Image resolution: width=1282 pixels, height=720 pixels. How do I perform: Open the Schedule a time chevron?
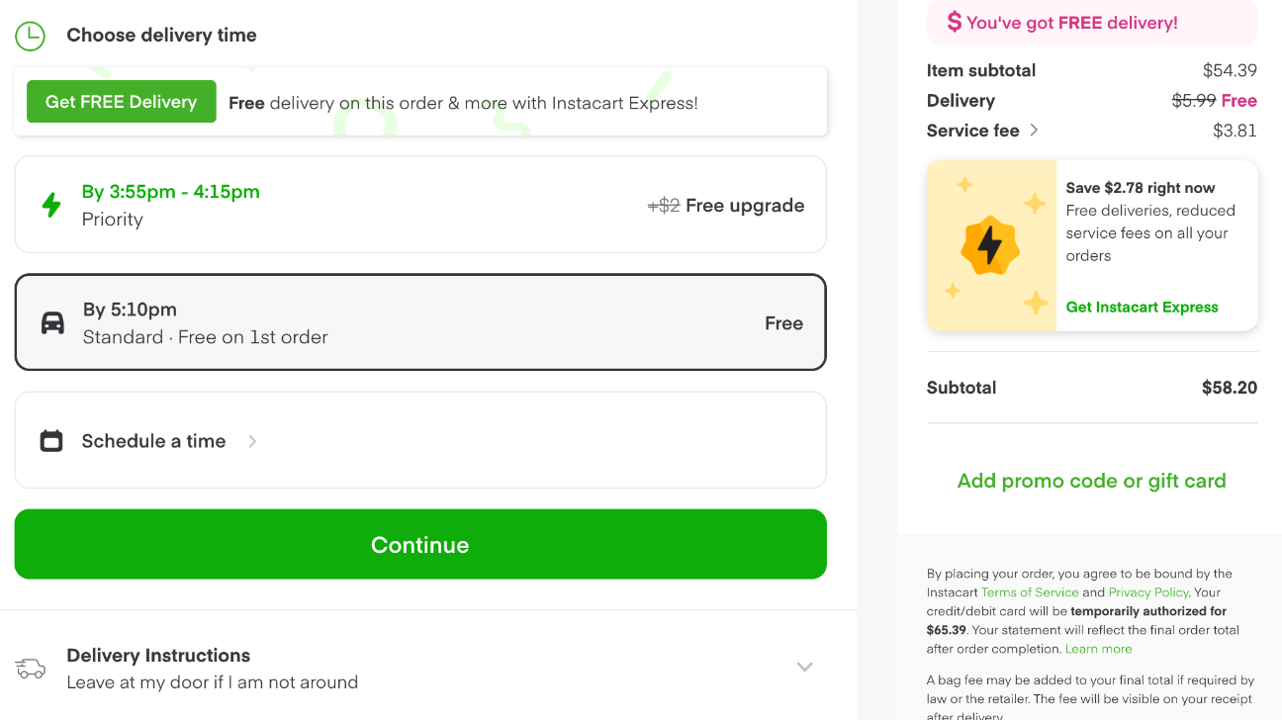pyautogui.click(x=252, y=441)
